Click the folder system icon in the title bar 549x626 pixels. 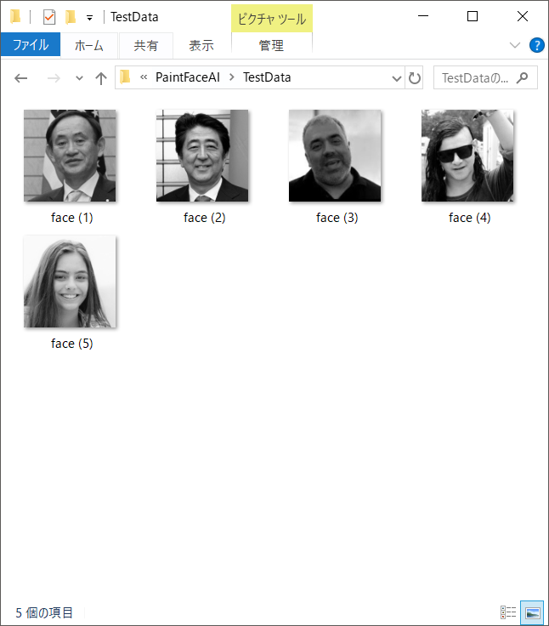click(15, 17)
